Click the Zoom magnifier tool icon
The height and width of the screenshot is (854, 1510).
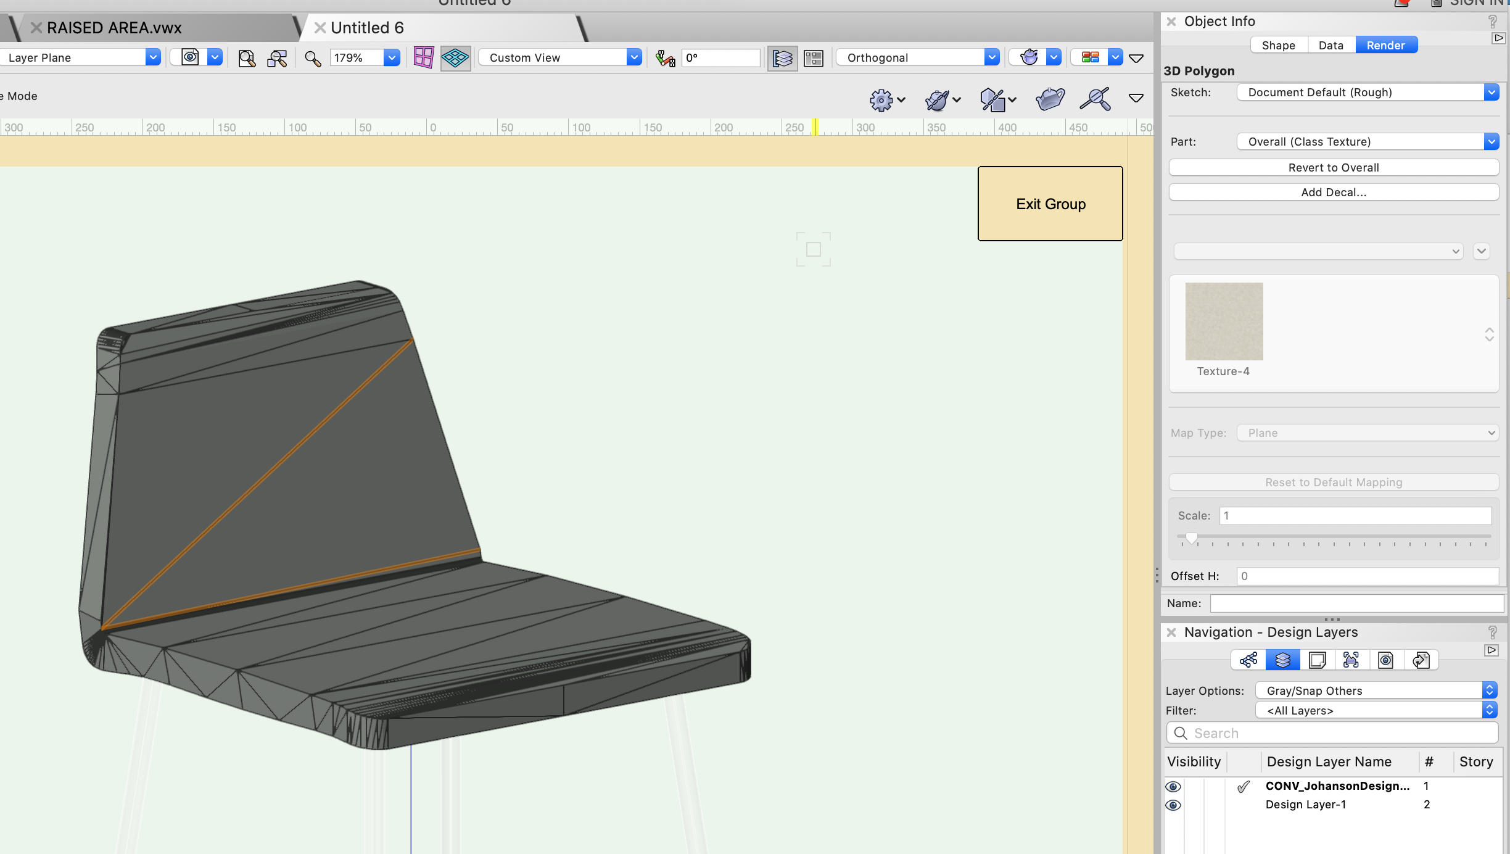(x=313, y=58)
